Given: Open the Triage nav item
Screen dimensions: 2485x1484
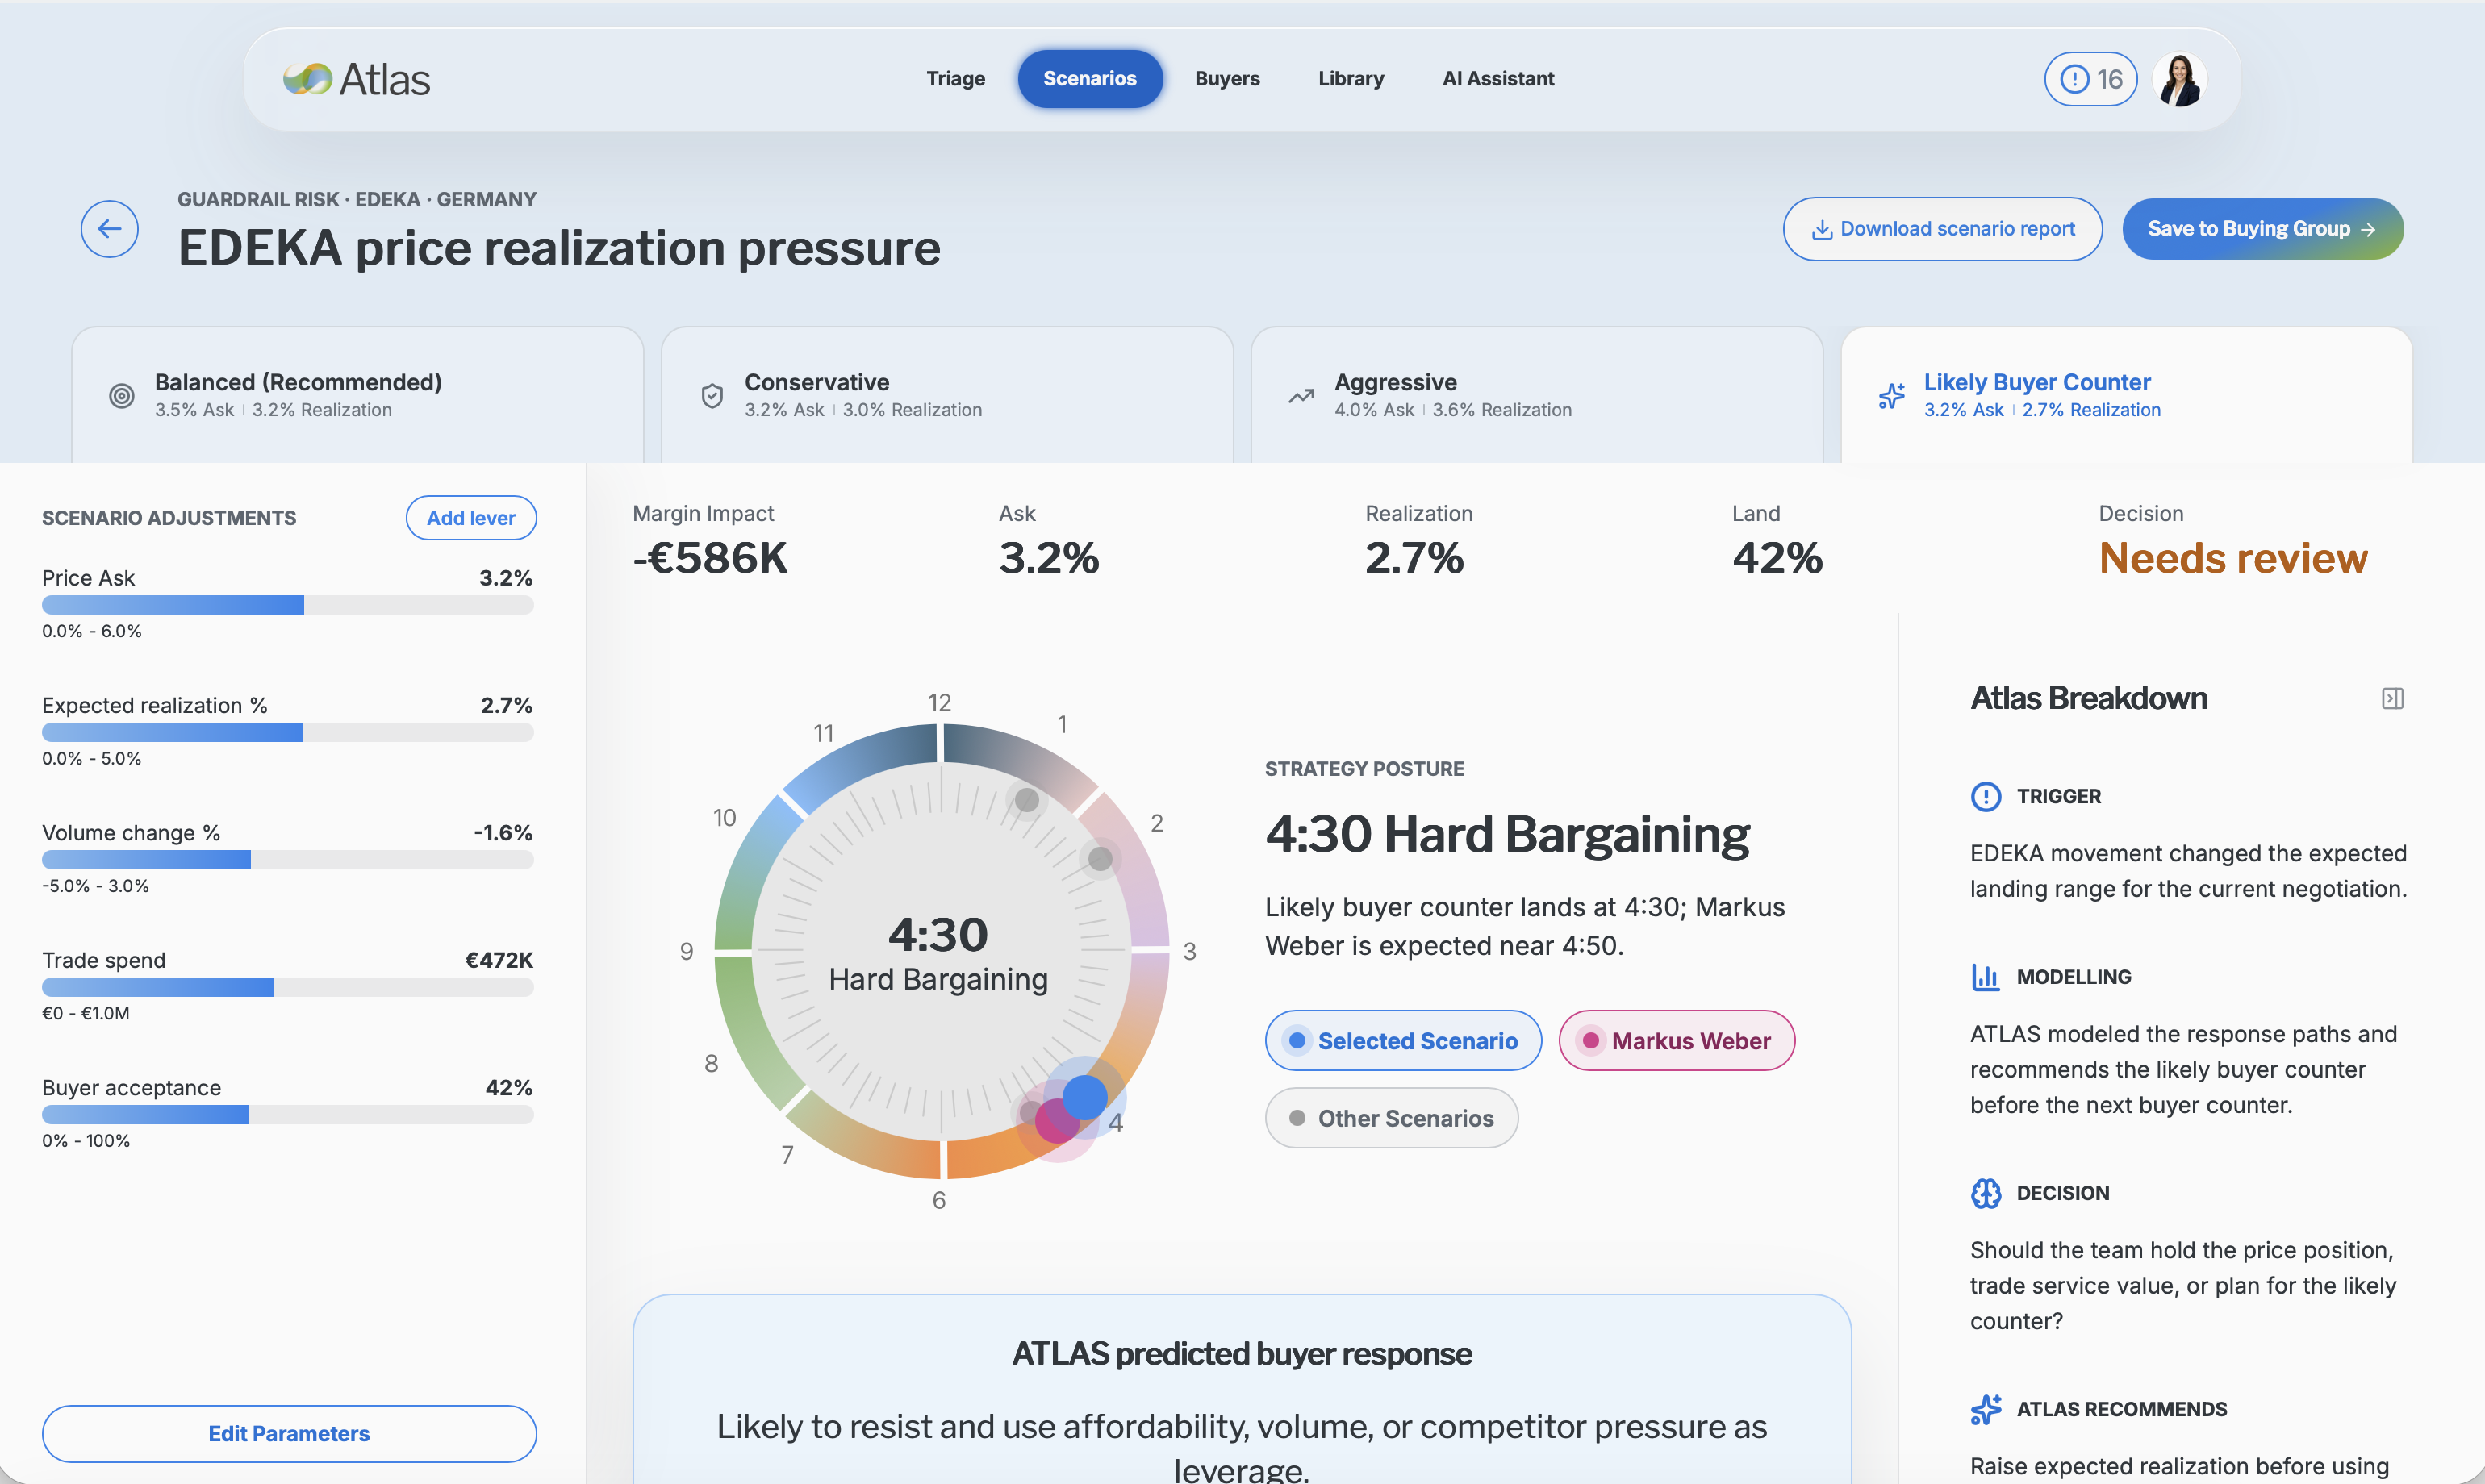Looking at the screenshot, I should [x=955, y=78].
